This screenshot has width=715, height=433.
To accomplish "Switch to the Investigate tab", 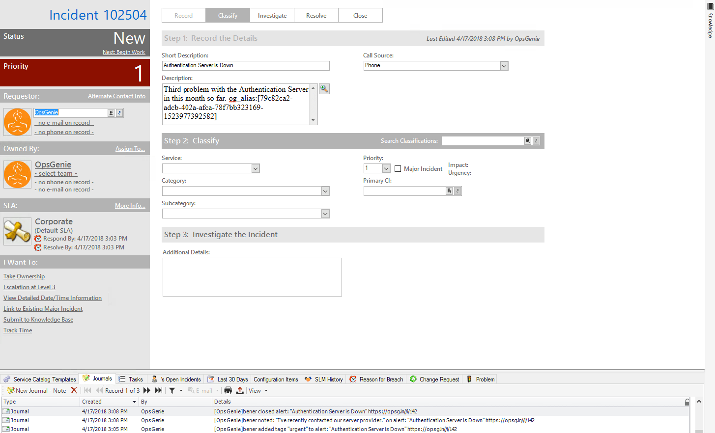I will 272,15.
